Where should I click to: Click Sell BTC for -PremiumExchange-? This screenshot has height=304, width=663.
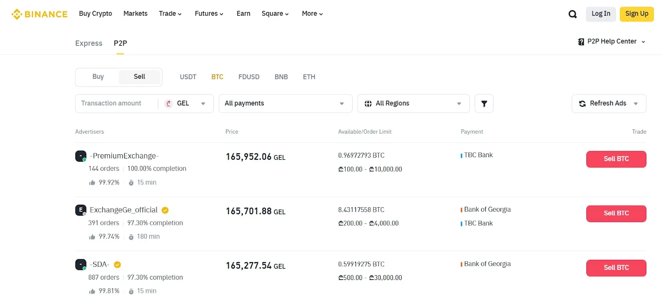[x=616, y=159]
